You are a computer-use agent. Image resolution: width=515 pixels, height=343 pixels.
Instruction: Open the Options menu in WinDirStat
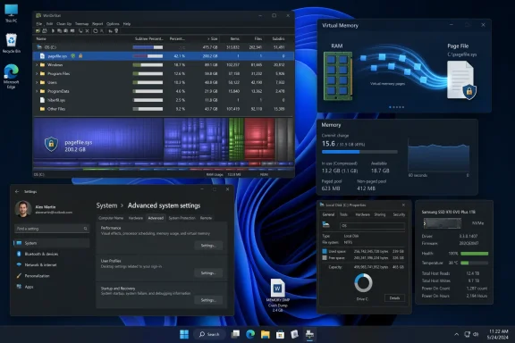click(x=113, y=23)
